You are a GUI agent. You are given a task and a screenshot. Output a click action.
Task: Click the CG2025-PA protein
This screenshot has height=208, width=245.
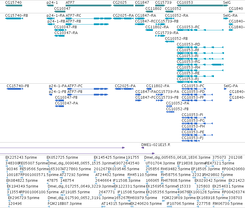tap(124, 89)
